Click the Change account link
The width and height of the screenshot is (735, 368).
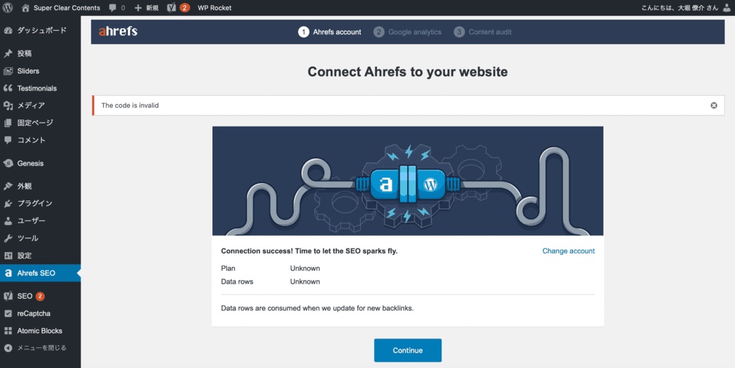point(568,251)
